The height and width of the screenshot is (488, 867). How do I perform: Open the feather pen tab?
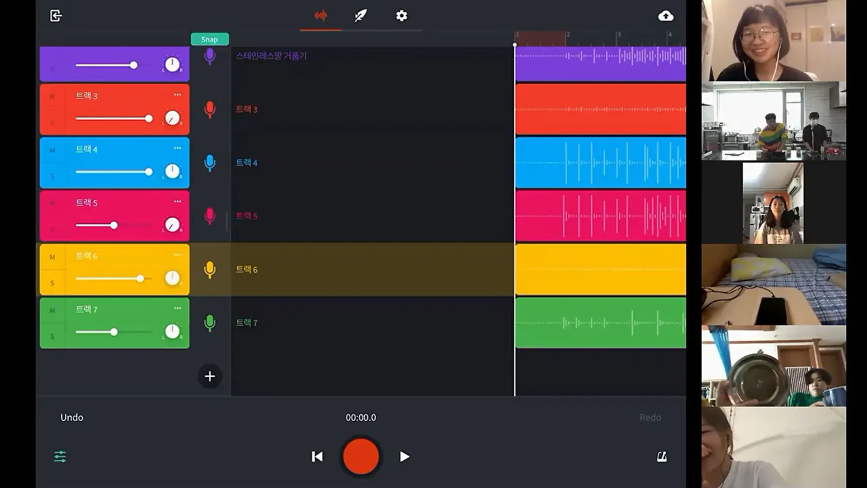[361, 16]
